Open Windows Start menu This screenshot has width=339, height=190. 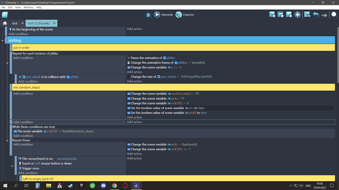tap(5, 186)
